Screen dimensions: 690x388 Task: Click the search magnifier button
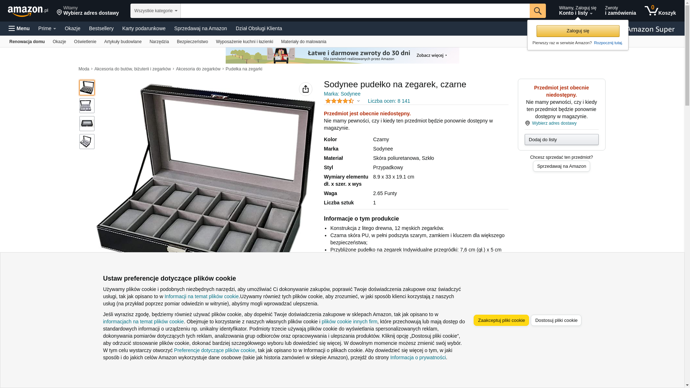click(538, 11)
